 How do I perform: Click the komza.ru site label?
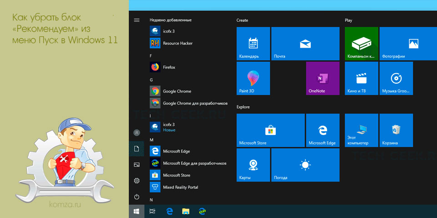pyautogui.click(x=65, y=205)
